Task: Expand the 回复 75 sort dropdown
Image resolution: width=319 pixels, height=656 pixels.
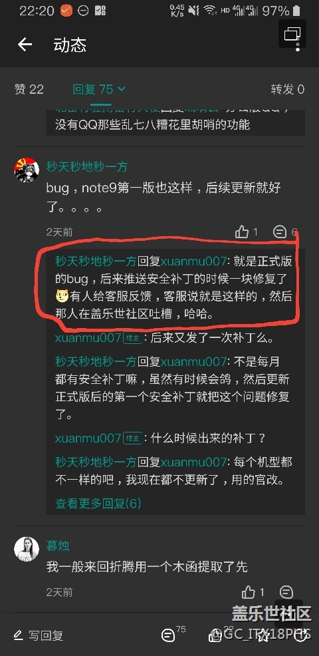Action: pos(99,89)
